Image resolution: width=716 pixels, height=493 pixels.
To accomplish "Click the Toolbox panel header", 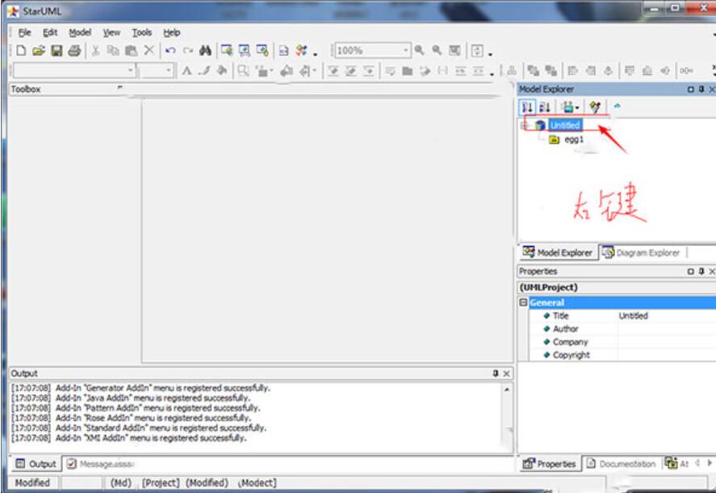I will tap(67, 89).
